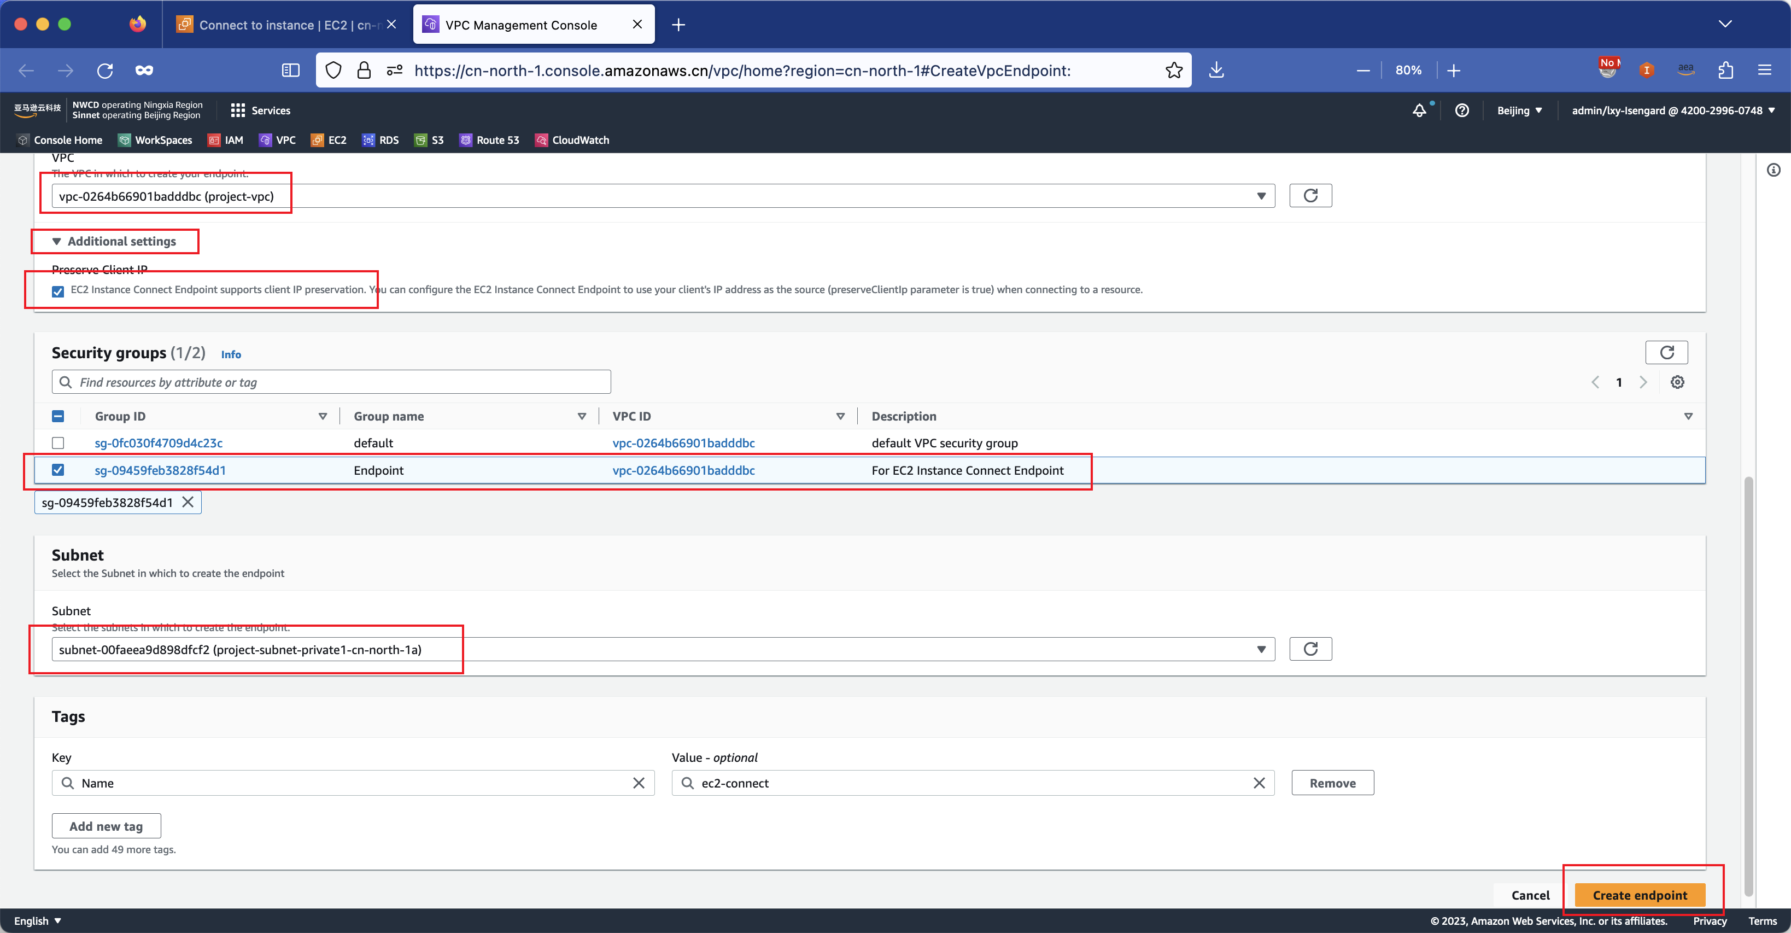Click the sg-0fc030f4709d4c23c security group link

point(157,442)
